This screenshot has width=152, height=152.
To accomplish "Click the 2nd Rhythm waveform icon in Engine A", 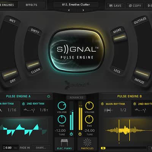I will coord(29,110).
